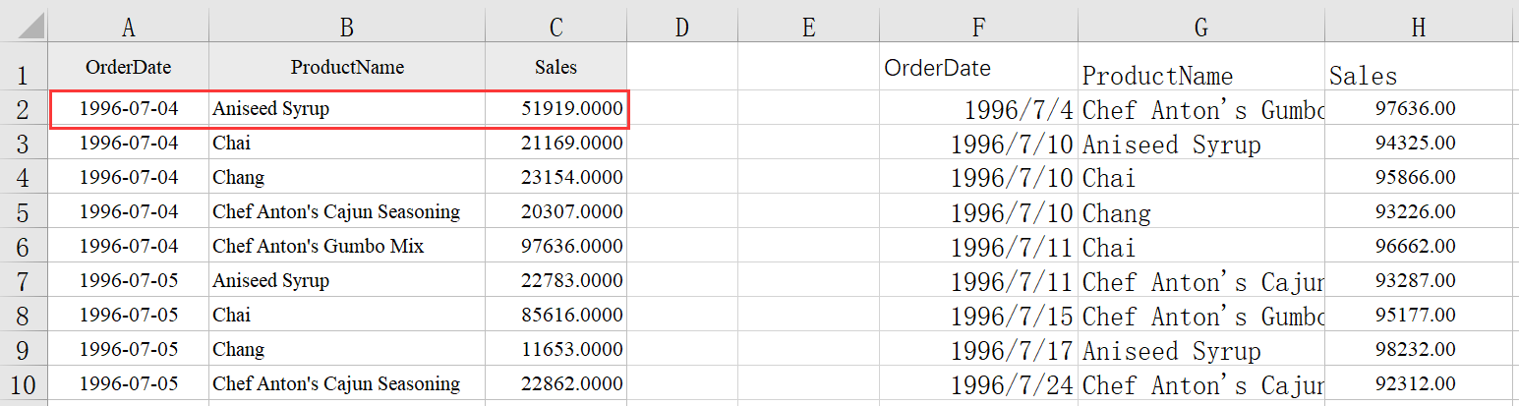Select the cell containing 51919.0000
Image resolution: width=1519 pixels, height=406 pixels.
(x=556, y=108)
